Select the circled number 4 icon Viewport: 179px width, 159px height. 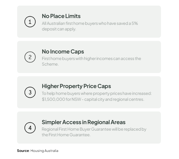pyautogui.click(x=30, y=128)
